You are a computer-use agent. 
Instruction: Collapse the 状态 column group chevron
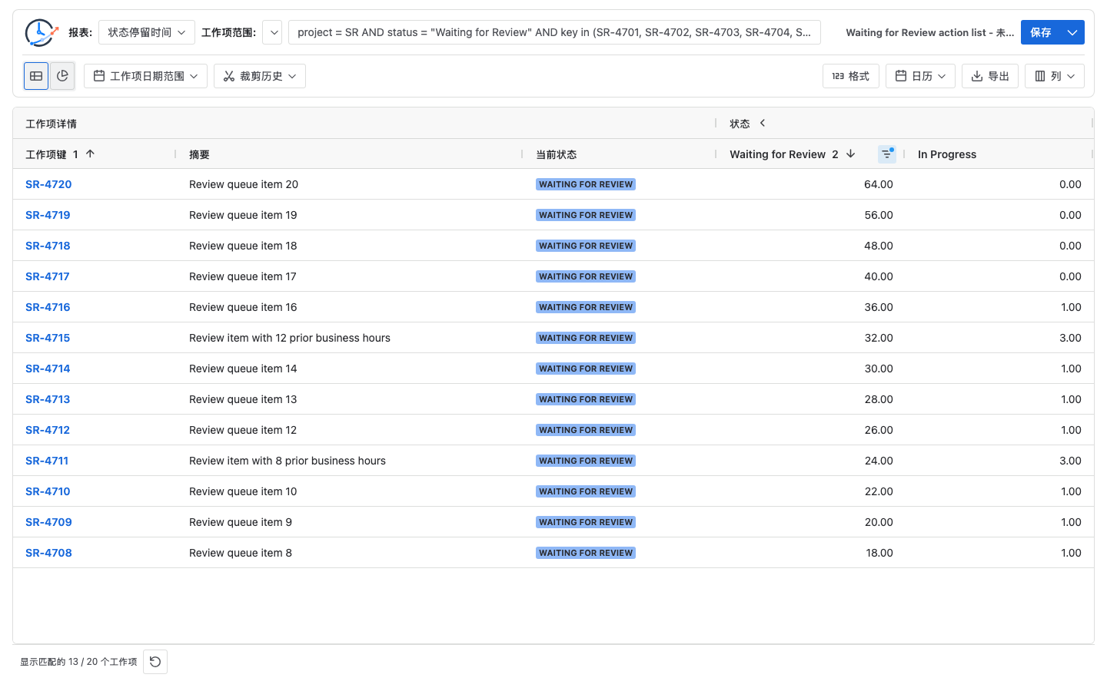763,123
